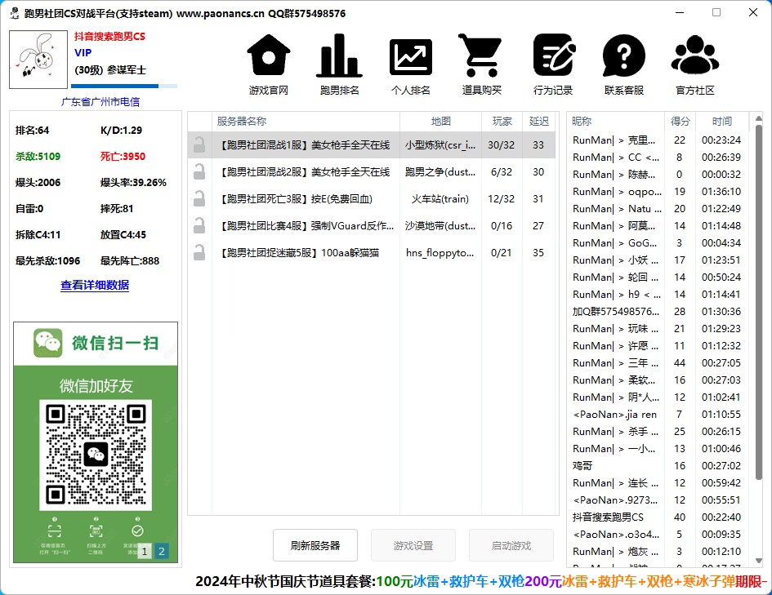The height and width of the screenshot is (595, 772).
Task: Sort players by 得分 column header
Action: 680,121
